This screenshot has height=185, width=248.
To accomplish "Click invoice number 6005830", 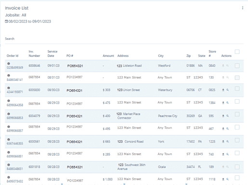I will tap(34, 90).
